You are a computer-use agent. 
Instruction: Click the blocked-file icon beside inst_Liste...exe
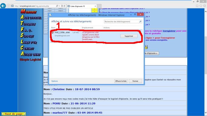coord(52,32)
